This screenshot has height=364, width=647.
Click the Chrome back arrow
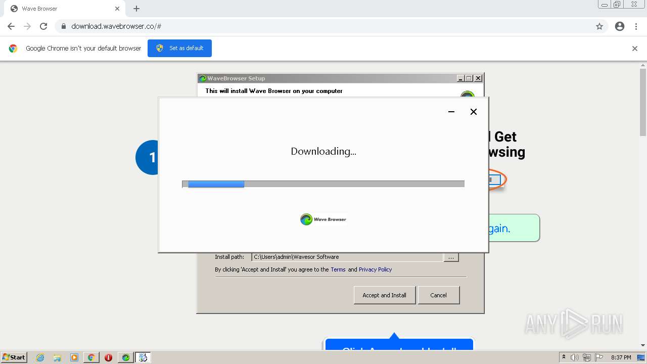coord(11,26)
